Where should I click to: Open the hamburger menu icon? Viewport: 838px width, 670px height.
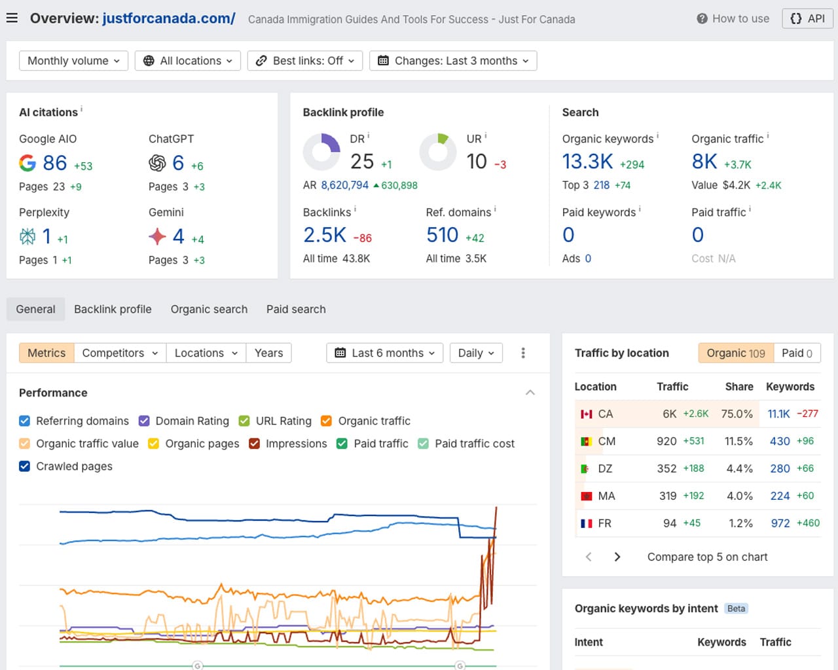[x=12, y=18]
